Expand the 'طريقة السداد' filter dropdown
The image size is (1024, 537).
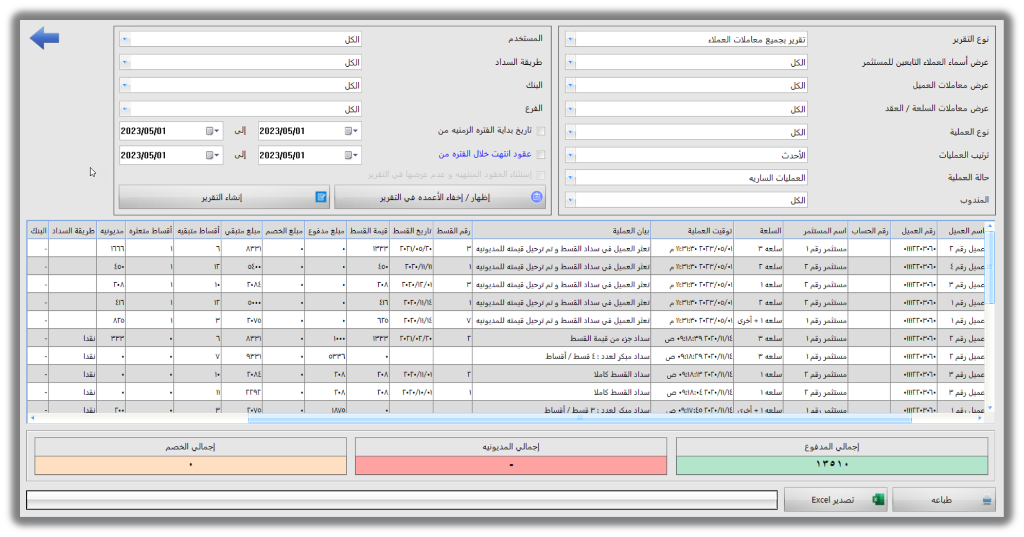point(125,63)
